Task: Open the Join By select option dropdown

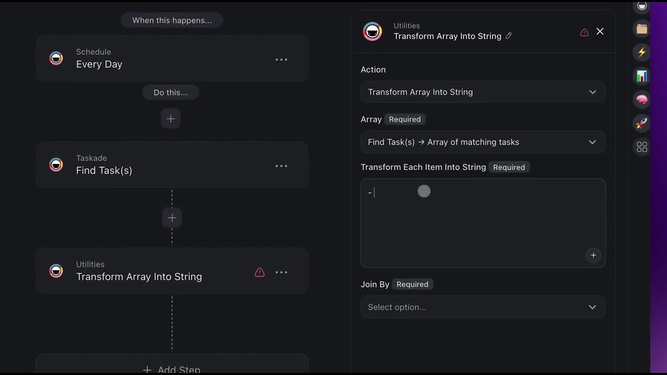Action: pos(483,307)
